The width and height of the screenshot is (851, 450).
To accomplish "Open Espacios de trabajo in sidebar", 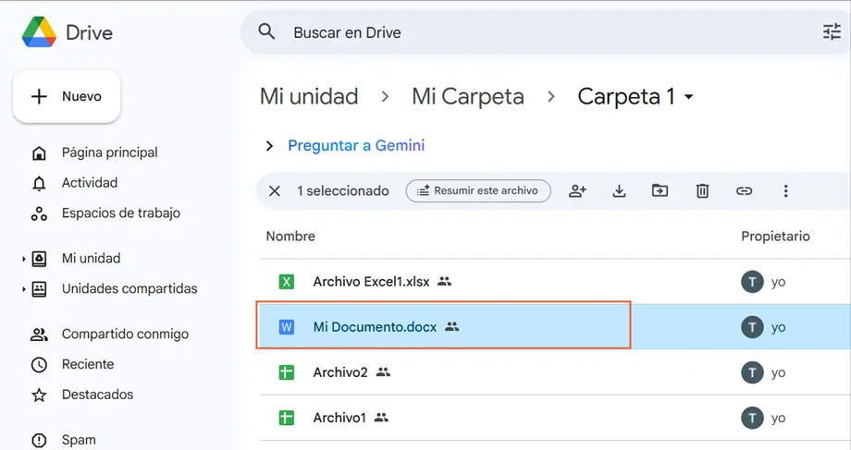I will pyautogui.click(x=121, y=213).
